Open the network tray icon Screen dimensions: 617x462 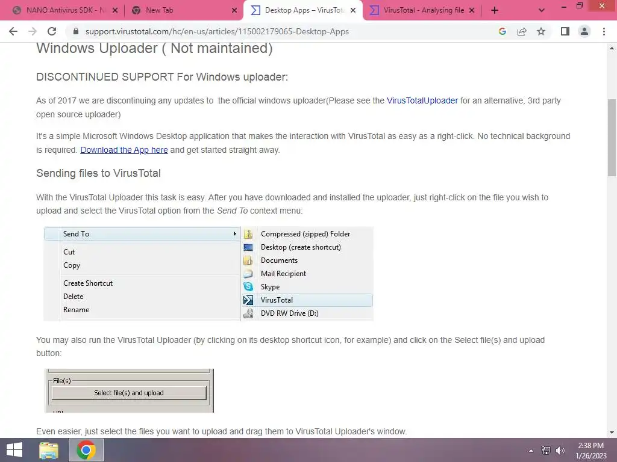tap(546, 450)
